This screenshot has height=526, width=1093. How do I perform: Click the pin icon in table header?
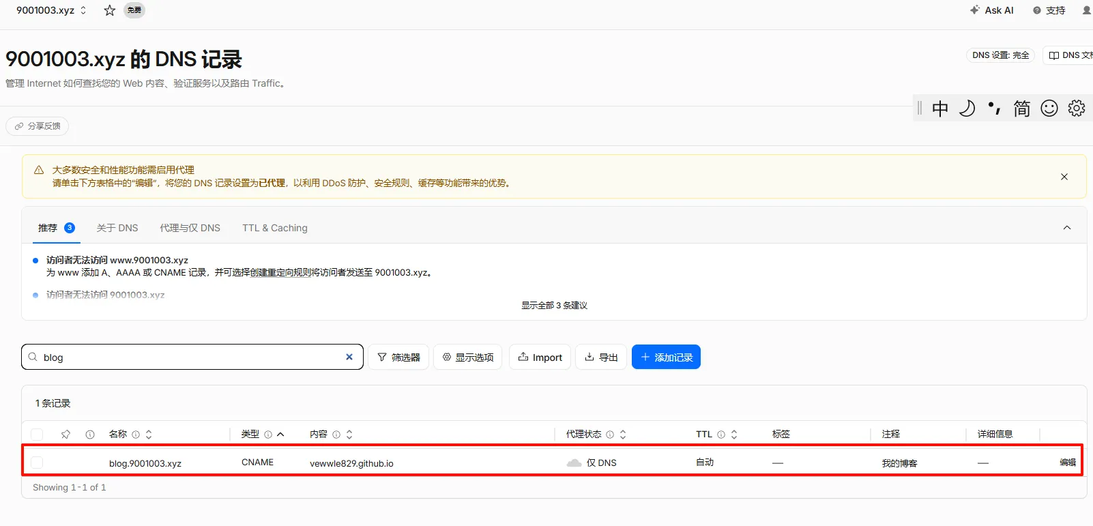point(65,434)
